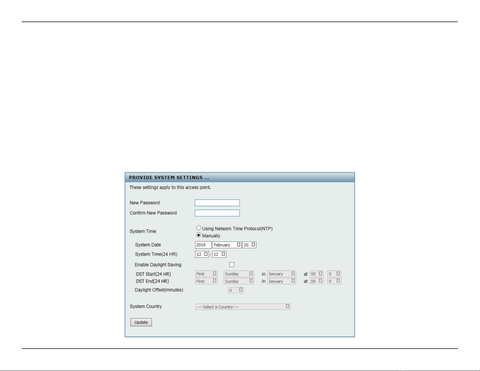Click the System Country label
Viewport: 480px width, 371px height.
(146, 306)
